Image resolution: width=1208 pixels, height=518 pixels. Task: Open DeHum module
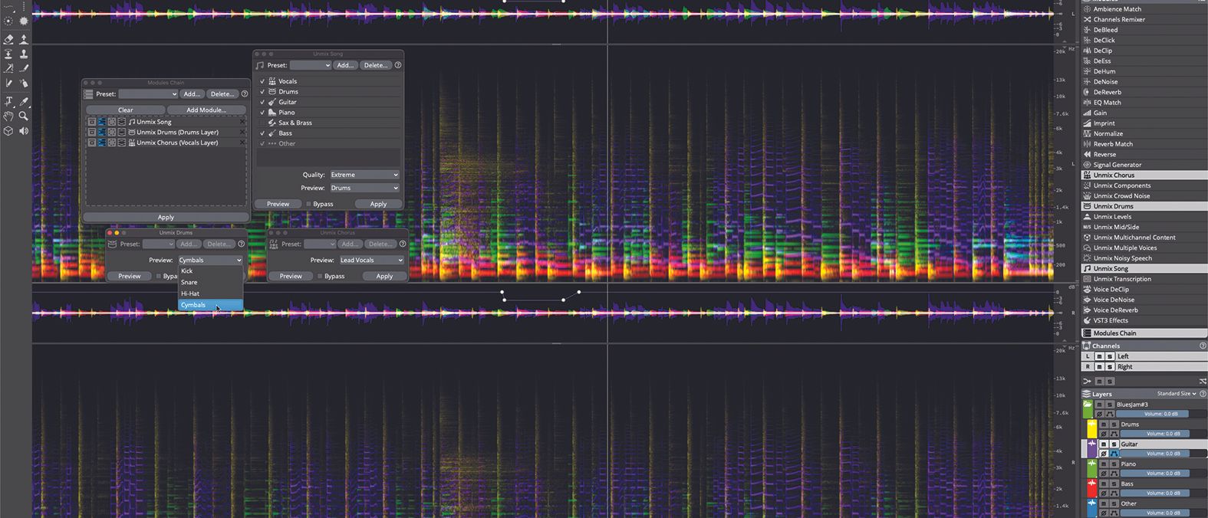point(1144,71)
